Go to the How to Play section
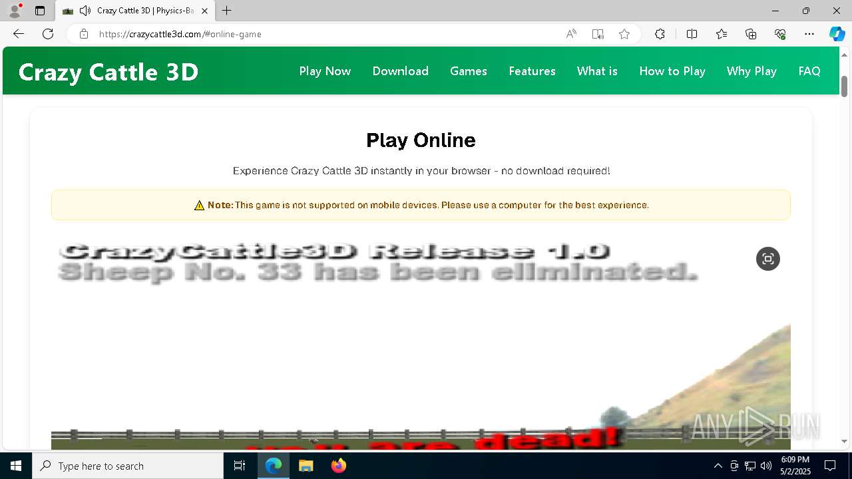 click(672, 71)
